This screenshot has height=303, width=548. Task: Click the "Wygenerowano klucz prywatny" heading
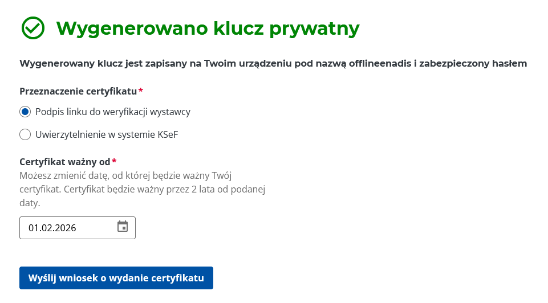click(208, 28)
